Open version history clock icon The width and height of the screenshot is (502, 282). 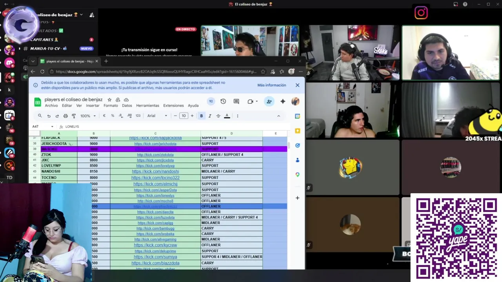click(223, 101)
